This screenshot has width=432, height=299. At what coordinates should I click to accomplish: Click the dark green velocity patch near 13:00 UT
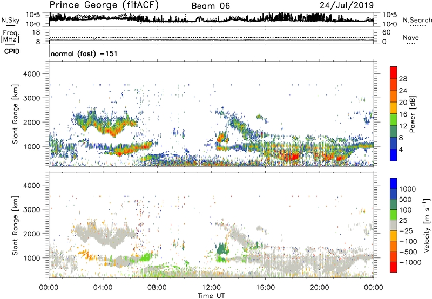[x=221, y=249]
